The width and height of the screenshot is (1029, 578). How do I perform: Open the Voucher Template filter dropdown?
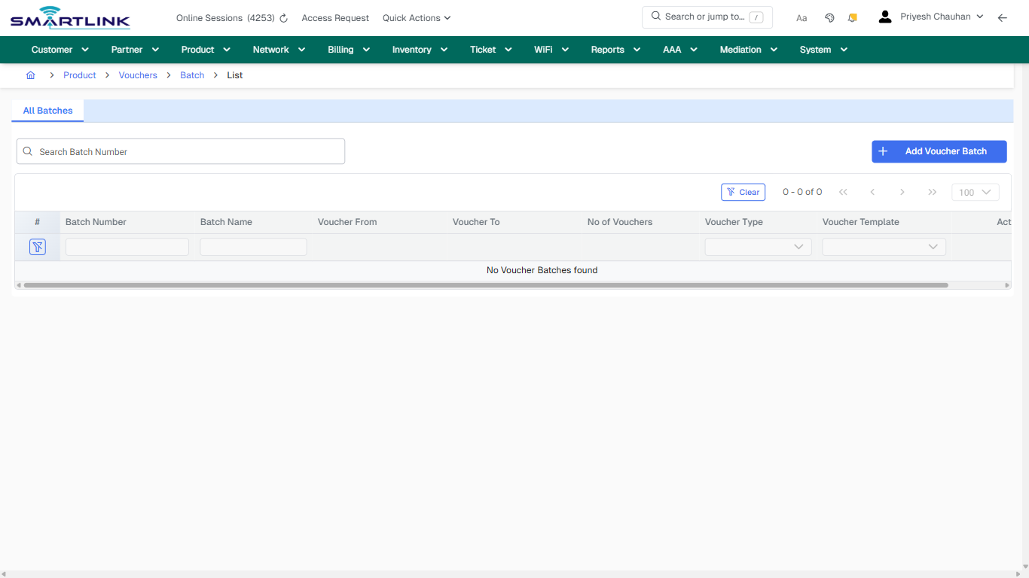click(x=884, y=246)
